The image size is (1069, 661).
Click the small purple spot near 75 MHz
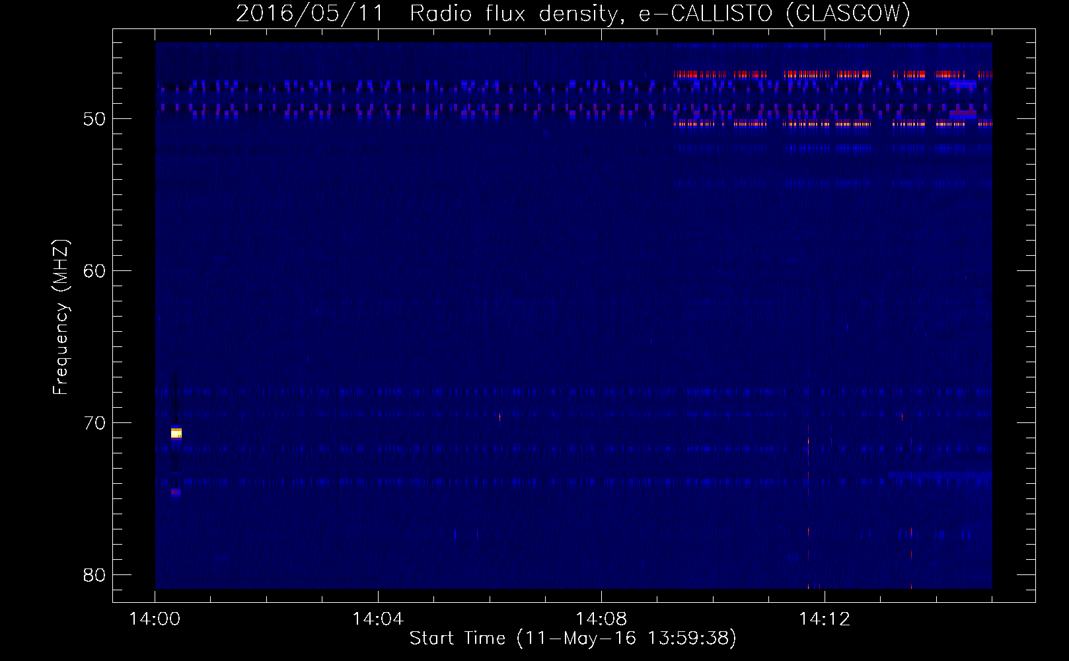click(176, 492)
